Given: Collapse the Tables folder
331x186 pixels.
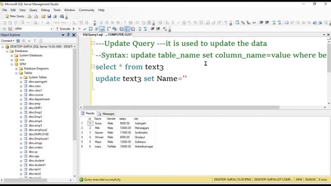Looking at the screenshot, I should coord(17,73).
